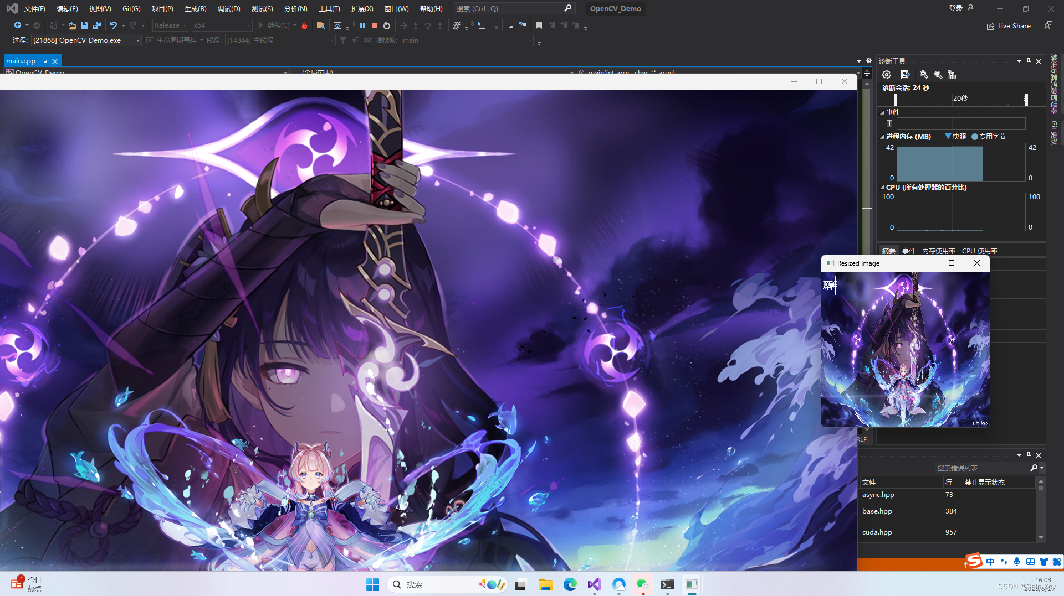Open the error list search options dropdown
The height and width of the screenshot is (596, 1064).
pos(1042,468)
